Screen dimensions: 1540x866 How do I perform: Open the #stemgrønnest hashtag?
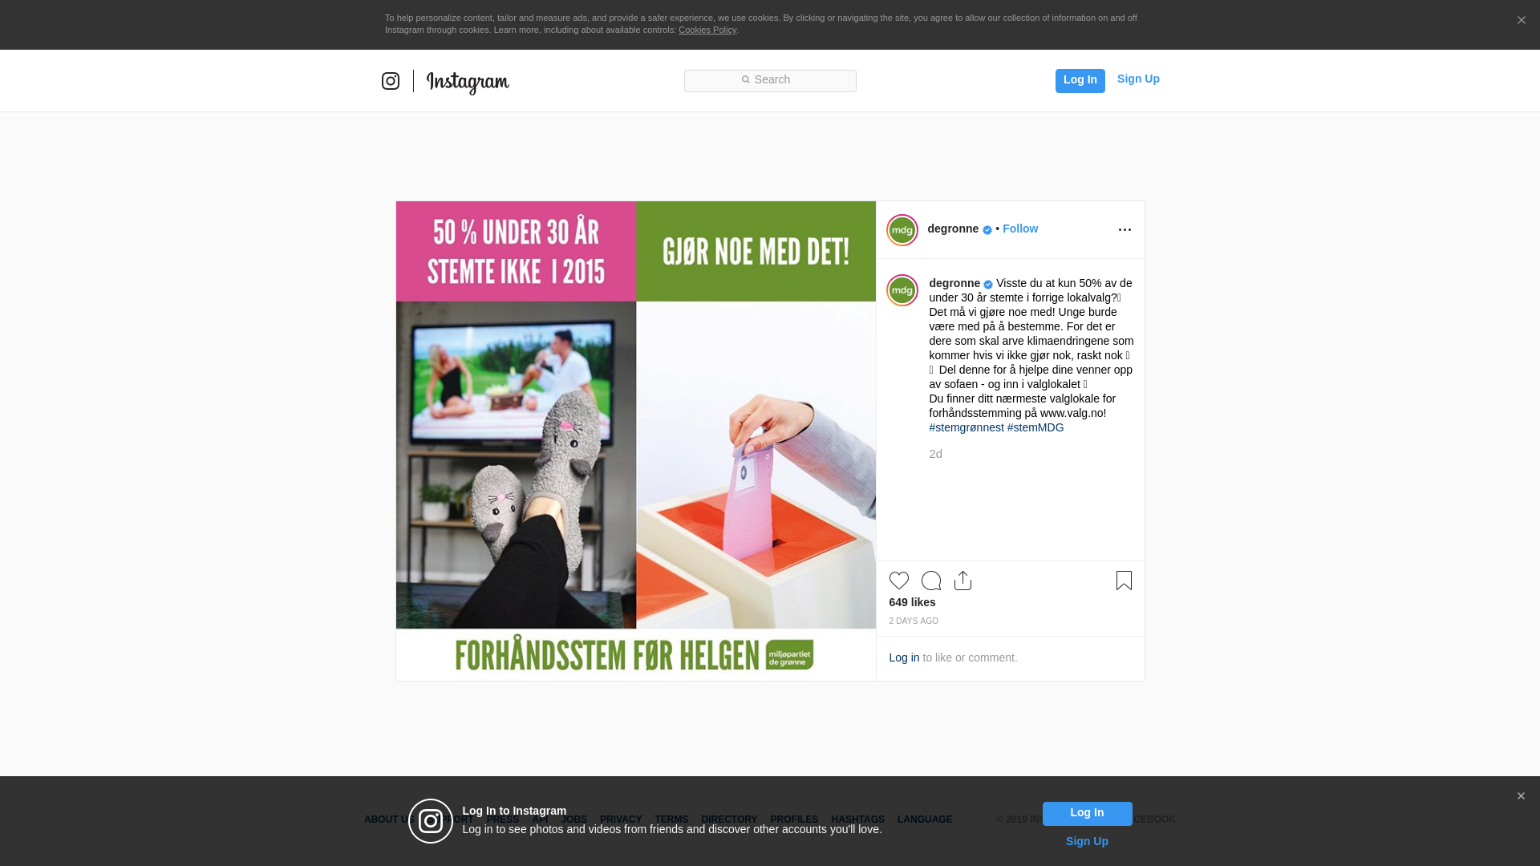click(967, 427)
